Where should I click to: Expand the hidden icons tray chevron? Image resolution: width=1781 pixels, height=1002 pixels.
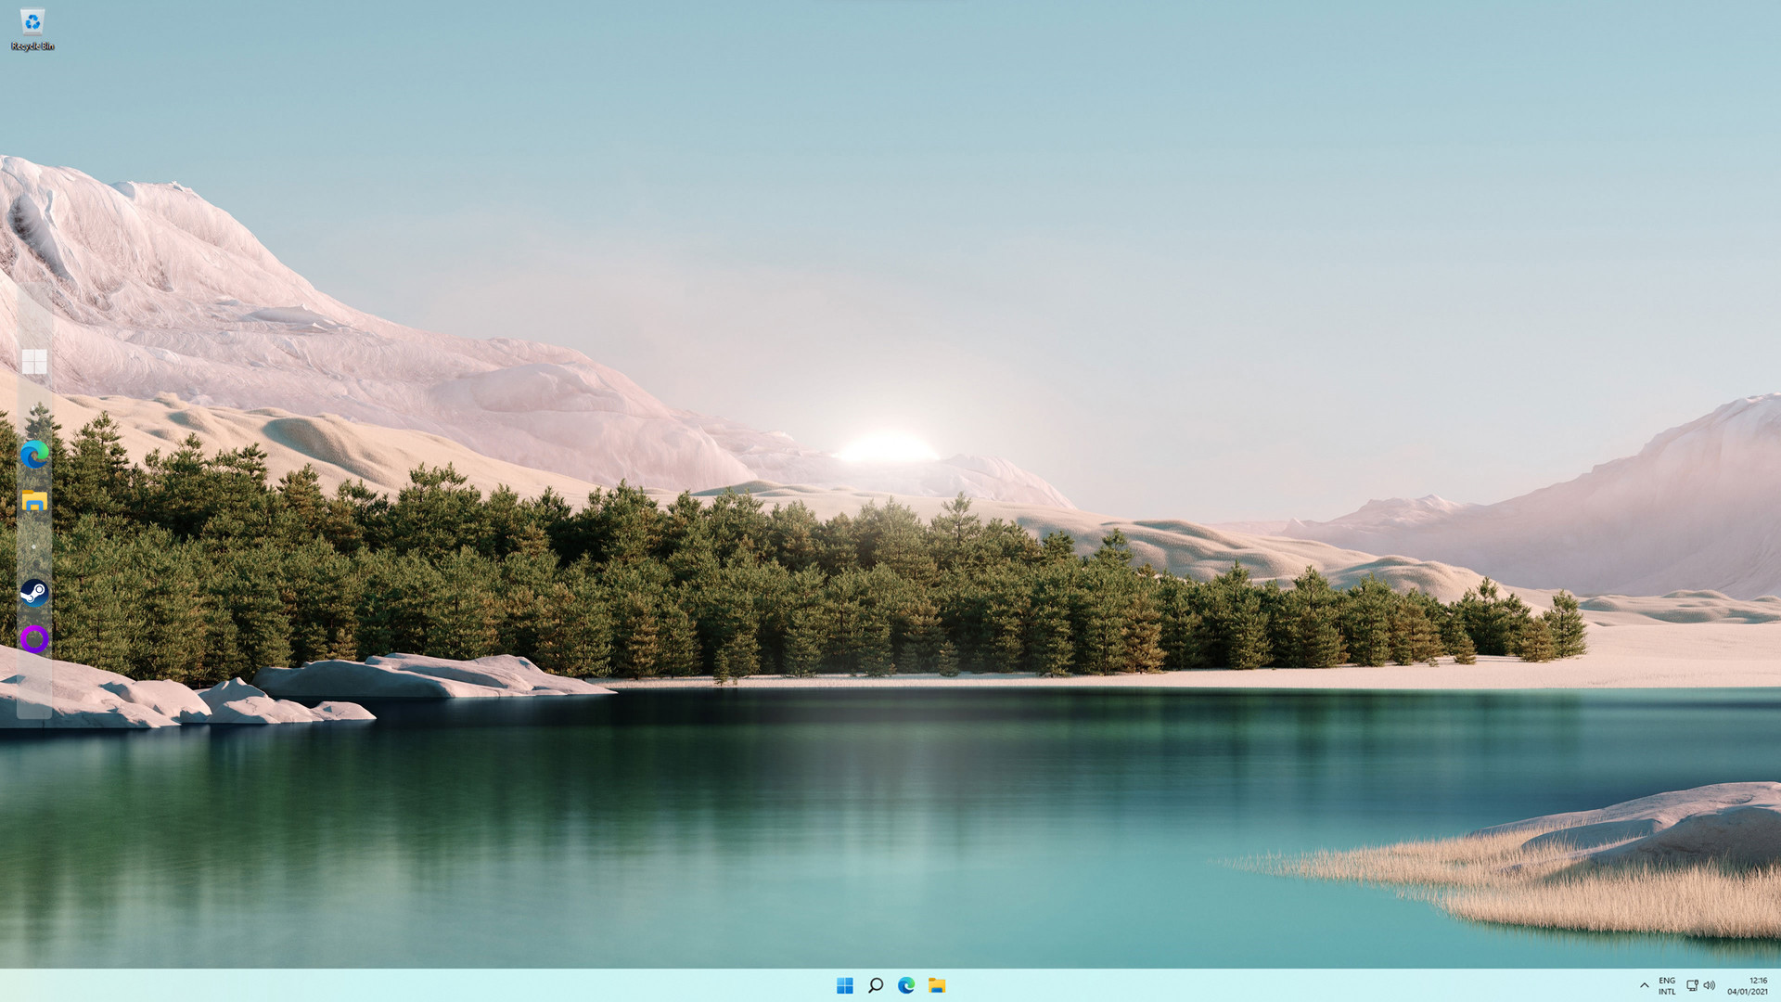pos(1645,986)
